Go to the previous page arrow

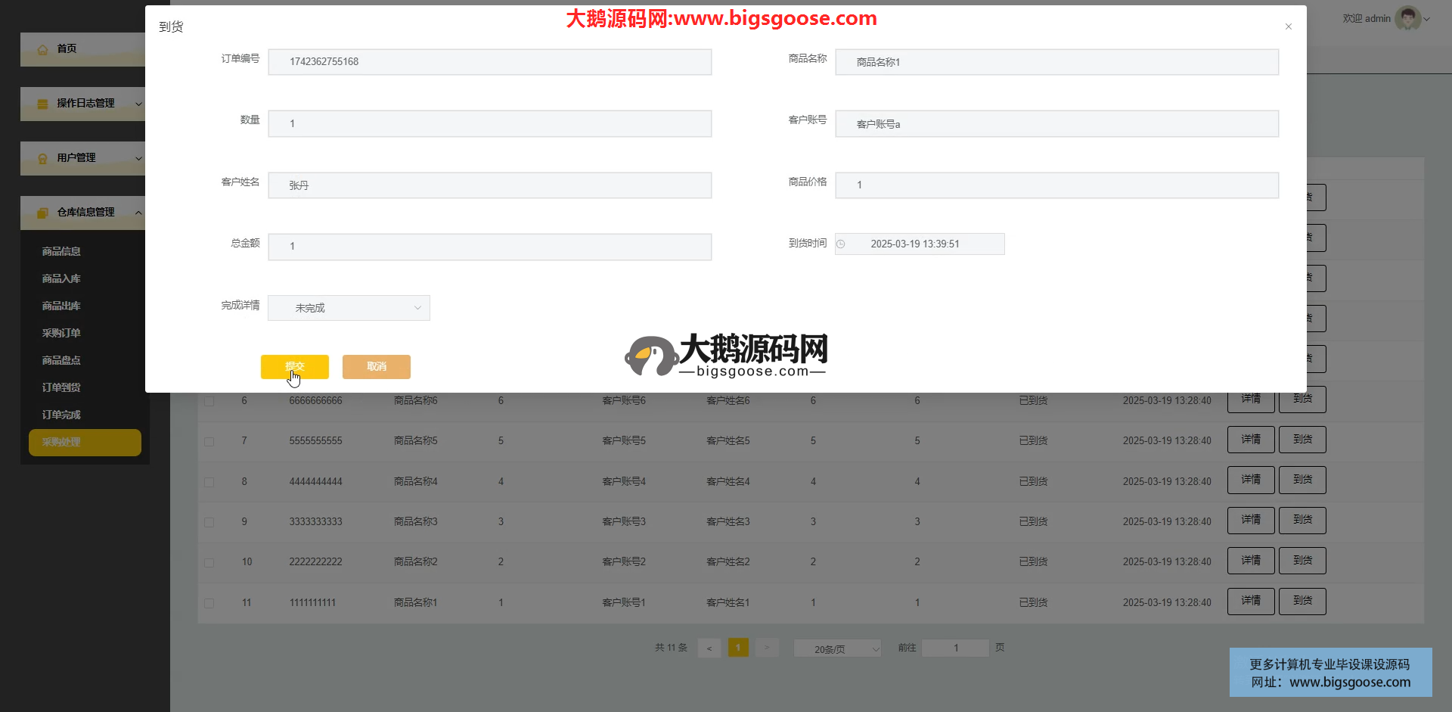click(709, 648)
